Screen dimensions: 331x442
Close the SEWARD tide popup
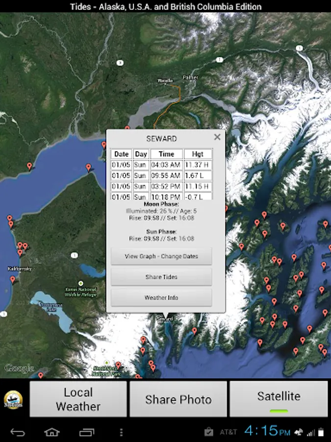click(x=217, y=138)
